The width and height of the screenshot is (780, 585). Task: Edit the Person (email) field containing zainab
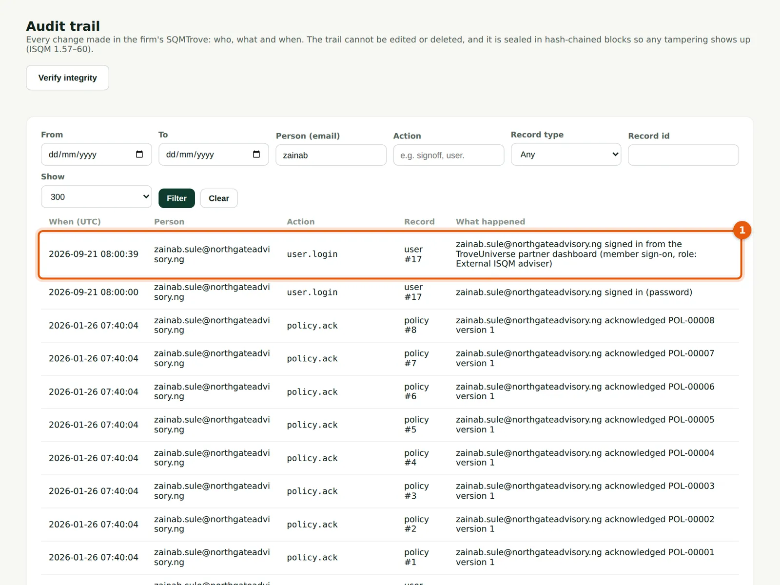[331, 155]
